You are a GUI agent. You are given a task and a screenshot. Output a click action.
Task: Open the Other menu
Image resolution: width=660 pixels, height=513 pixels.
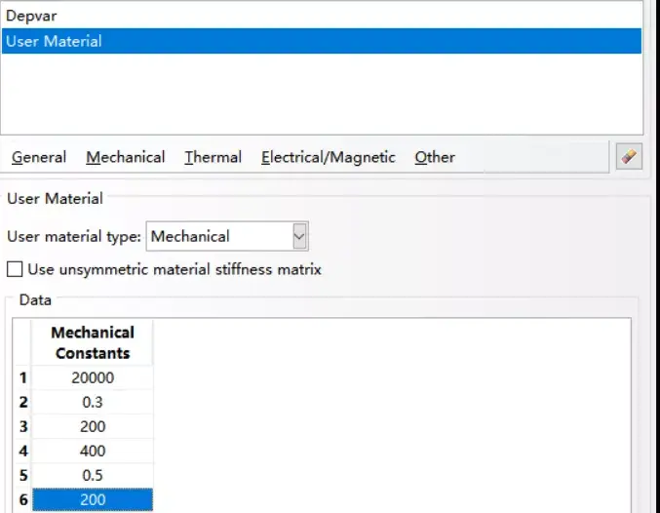pyautogui.click(x=435, y=157)
